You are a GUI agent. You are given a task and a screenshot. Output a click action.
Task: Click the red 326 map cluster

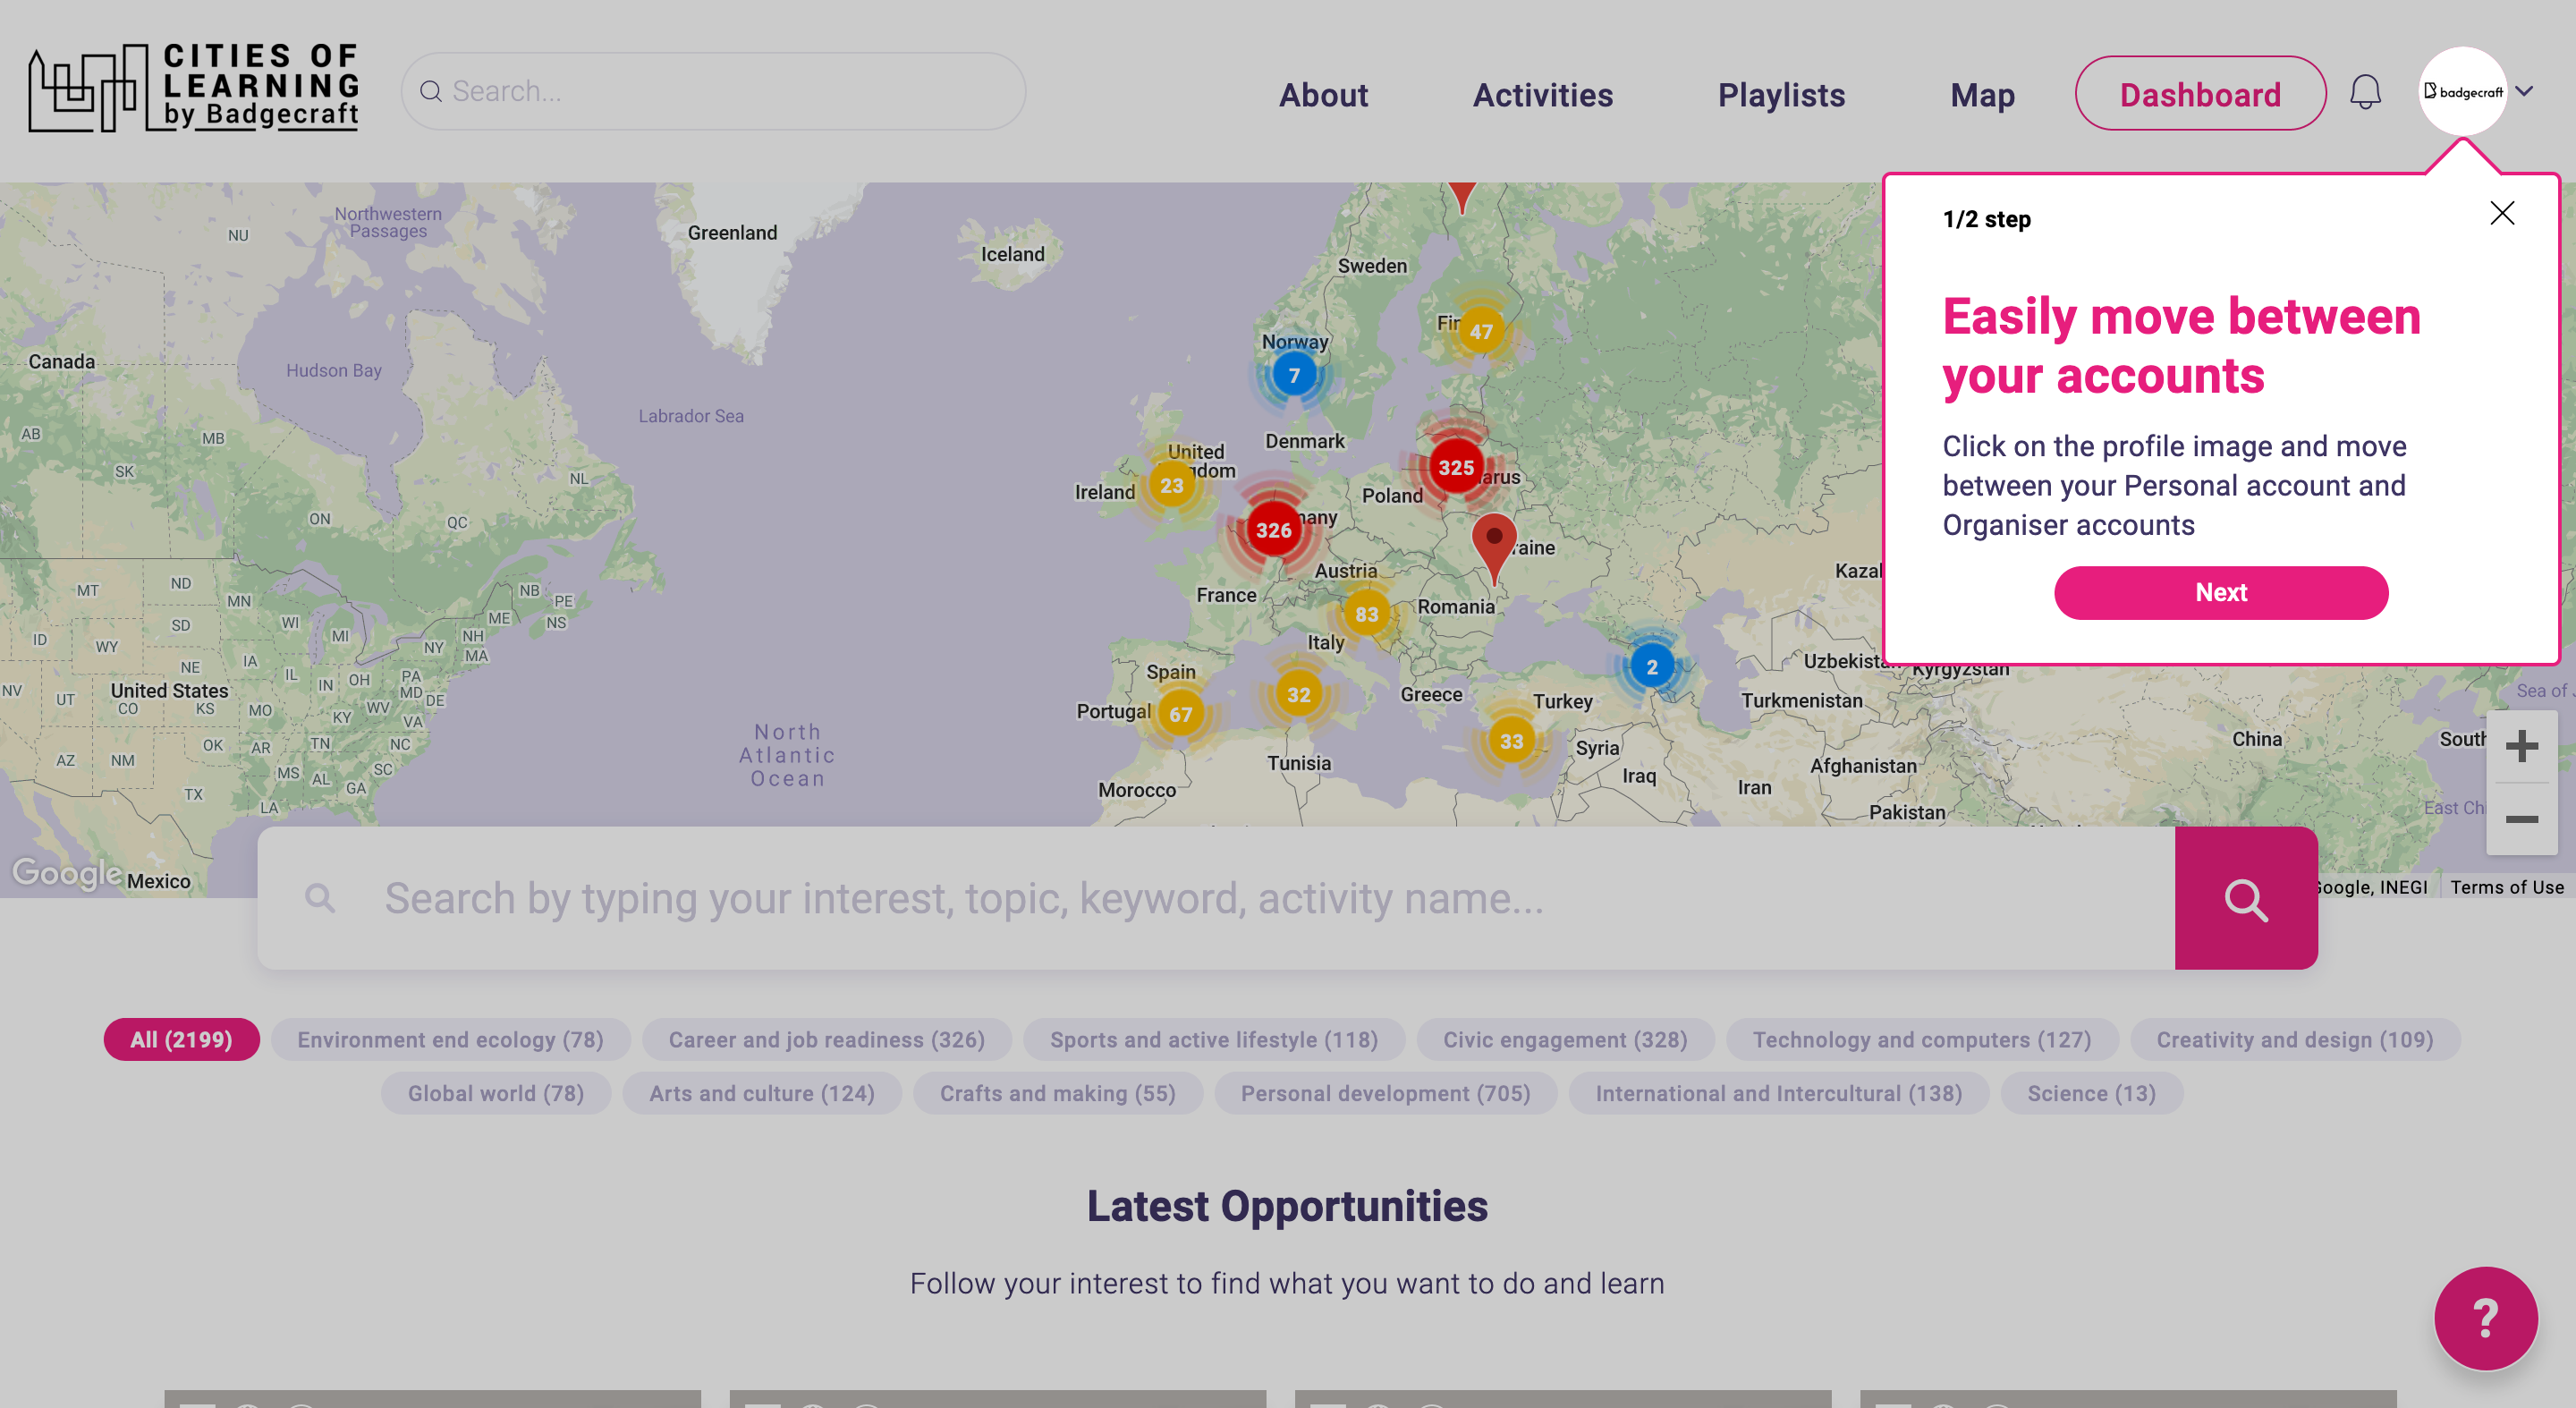coord(1273,530)
